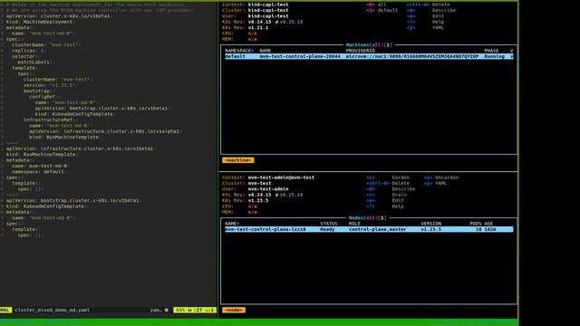Screen dimensions: 580x326
Task: Click the control-plane,master role cell
Action: coord(377,229)
